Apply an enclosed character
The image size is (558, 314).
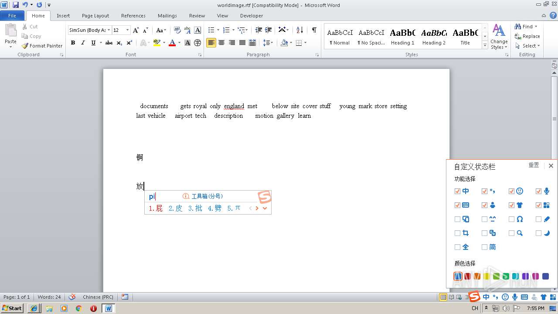[197, 43]
